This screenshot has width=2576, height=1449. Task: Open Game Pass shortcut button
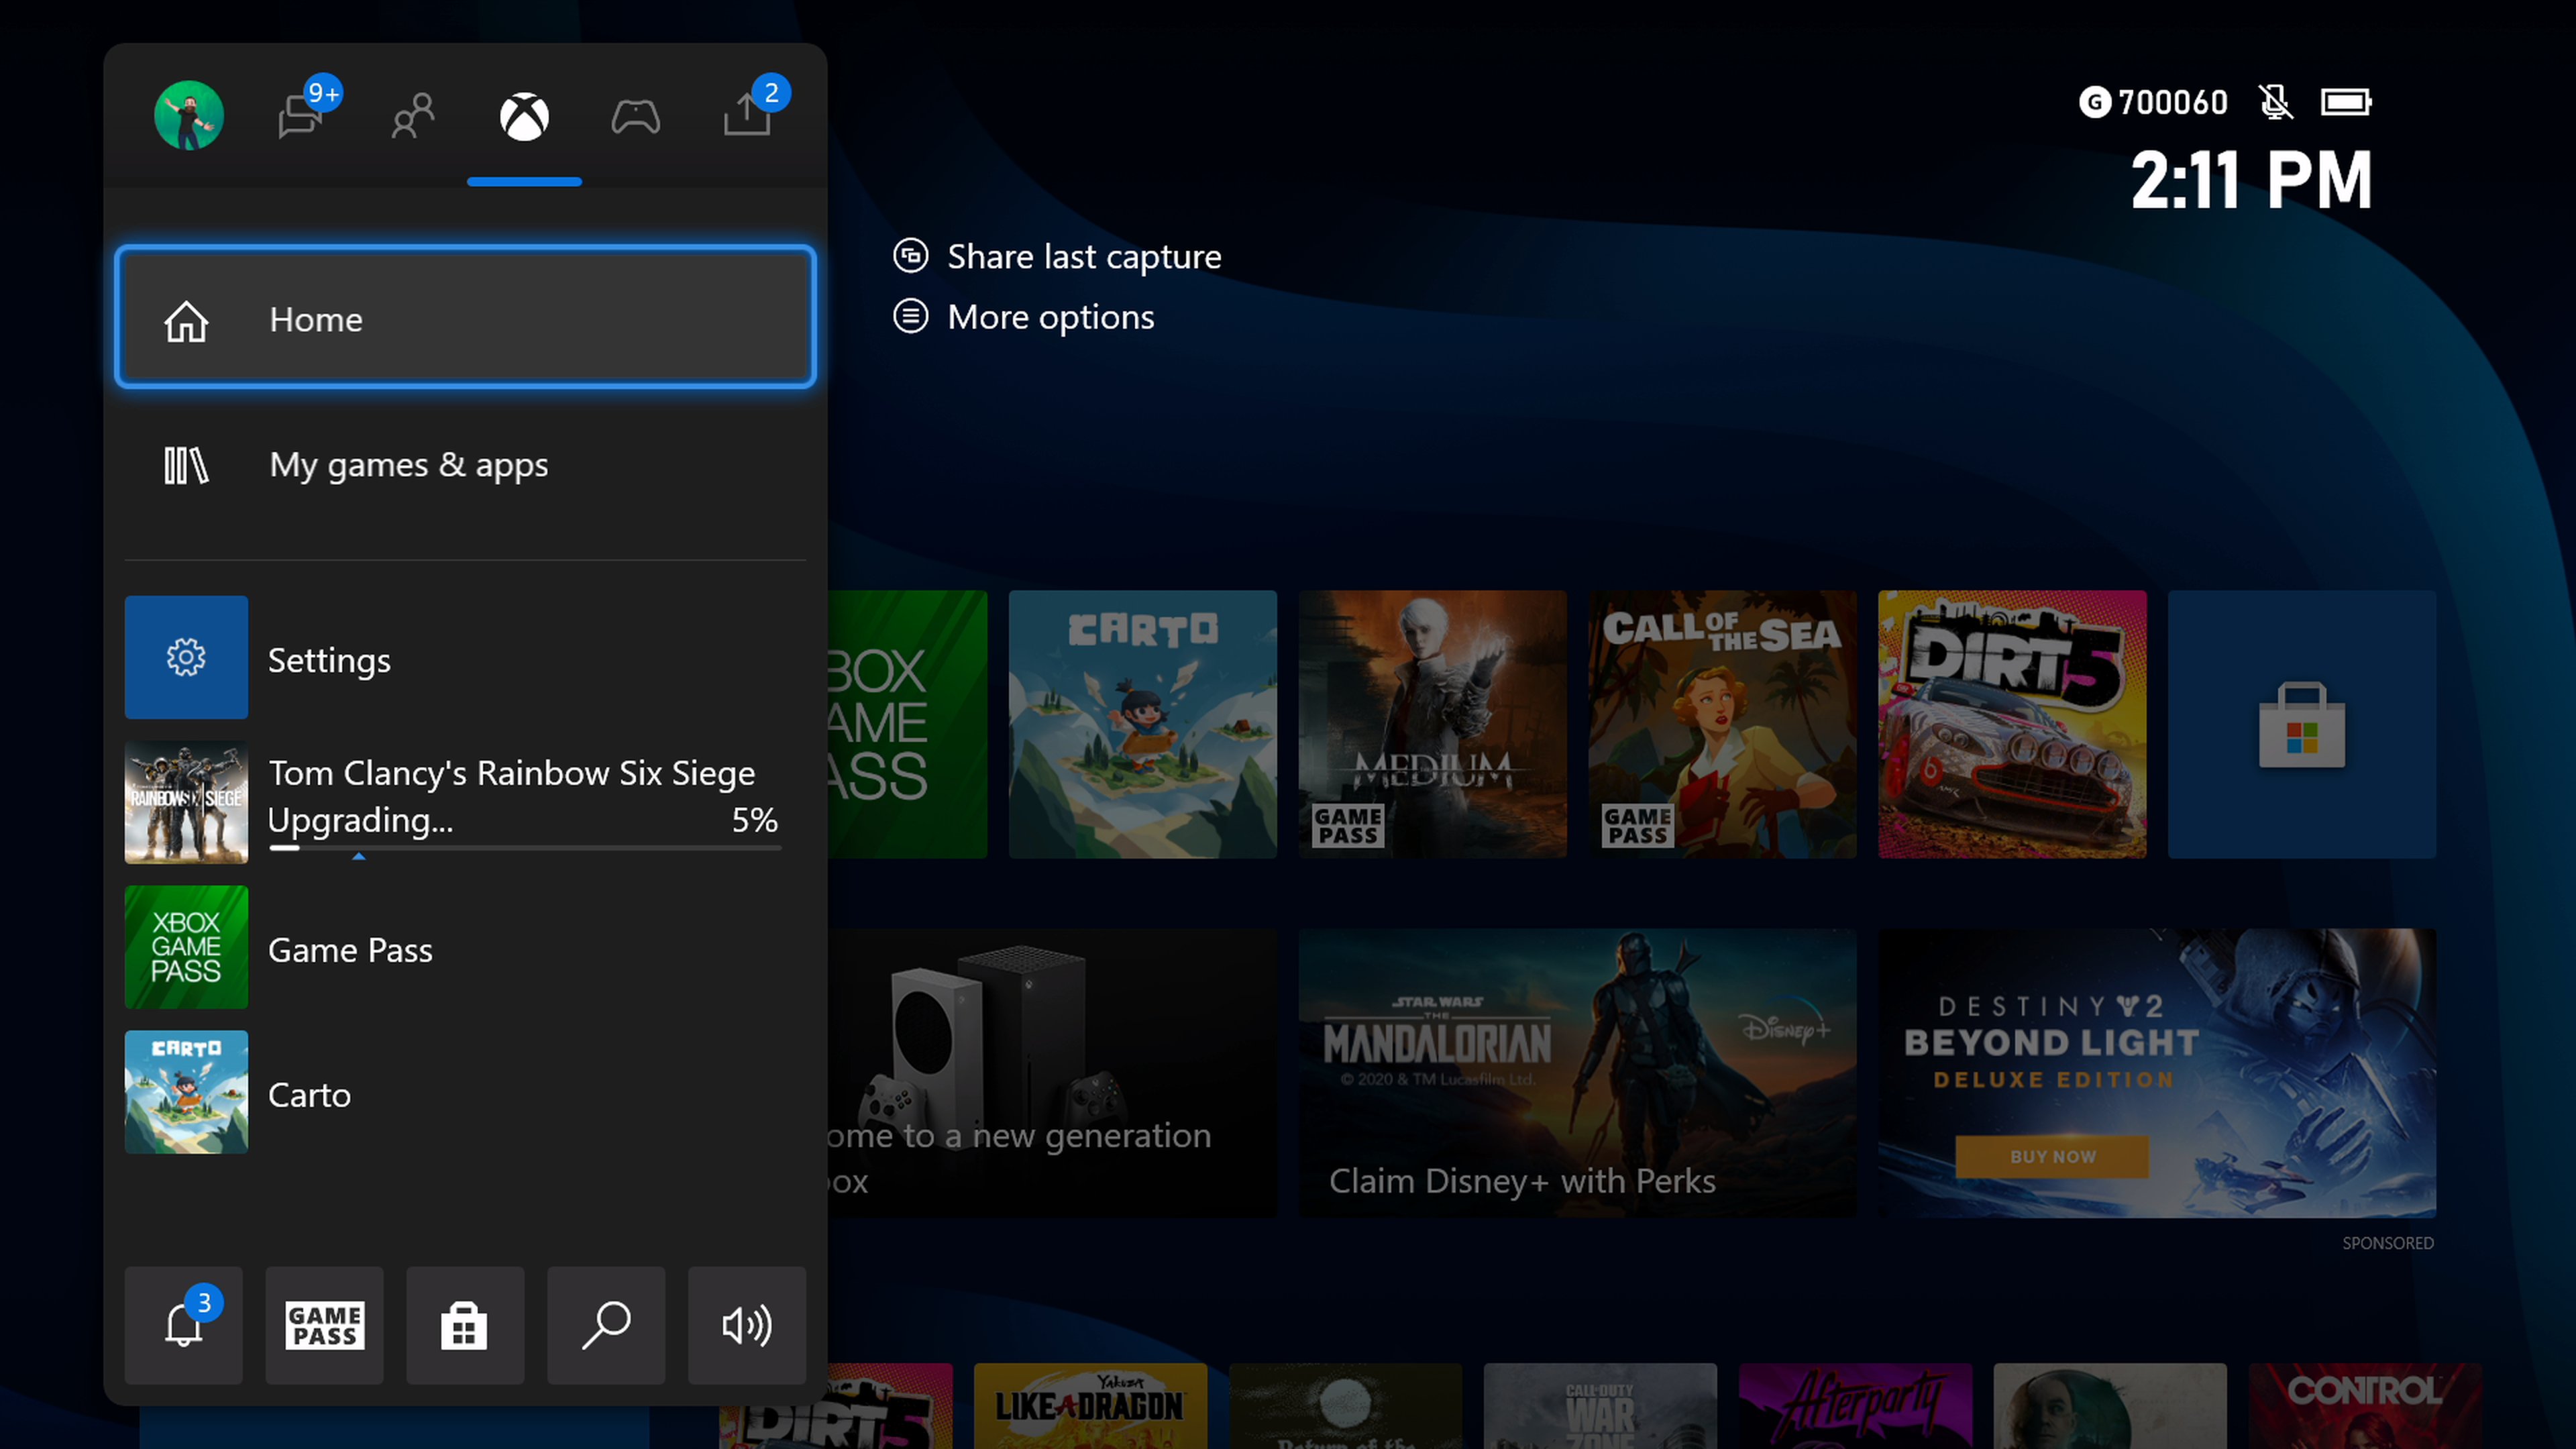click(324, 1325)
